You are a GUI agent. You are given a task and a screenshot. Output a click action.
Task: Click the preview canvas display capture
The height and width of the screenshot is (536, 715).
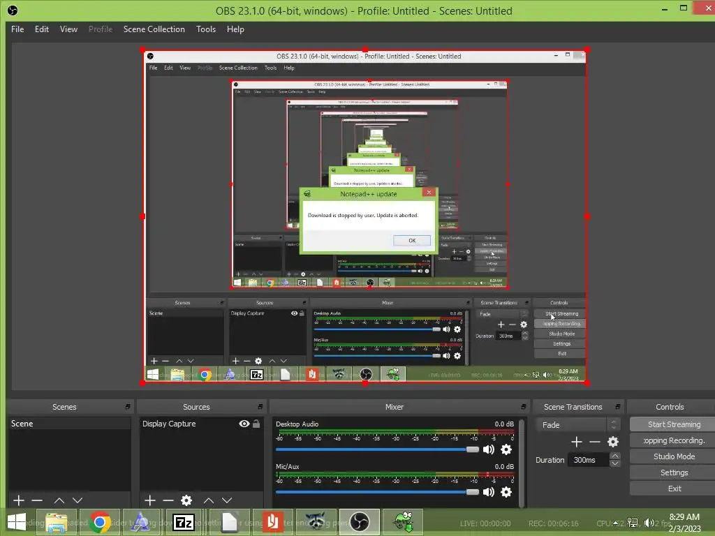point(364,216)
